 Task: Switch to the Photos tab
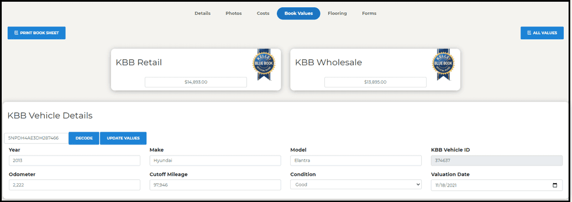coord(233,13)
